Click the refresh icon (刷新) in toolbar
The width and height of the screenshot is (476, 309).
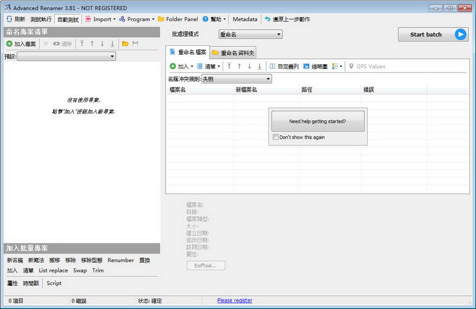click(10, 19)
